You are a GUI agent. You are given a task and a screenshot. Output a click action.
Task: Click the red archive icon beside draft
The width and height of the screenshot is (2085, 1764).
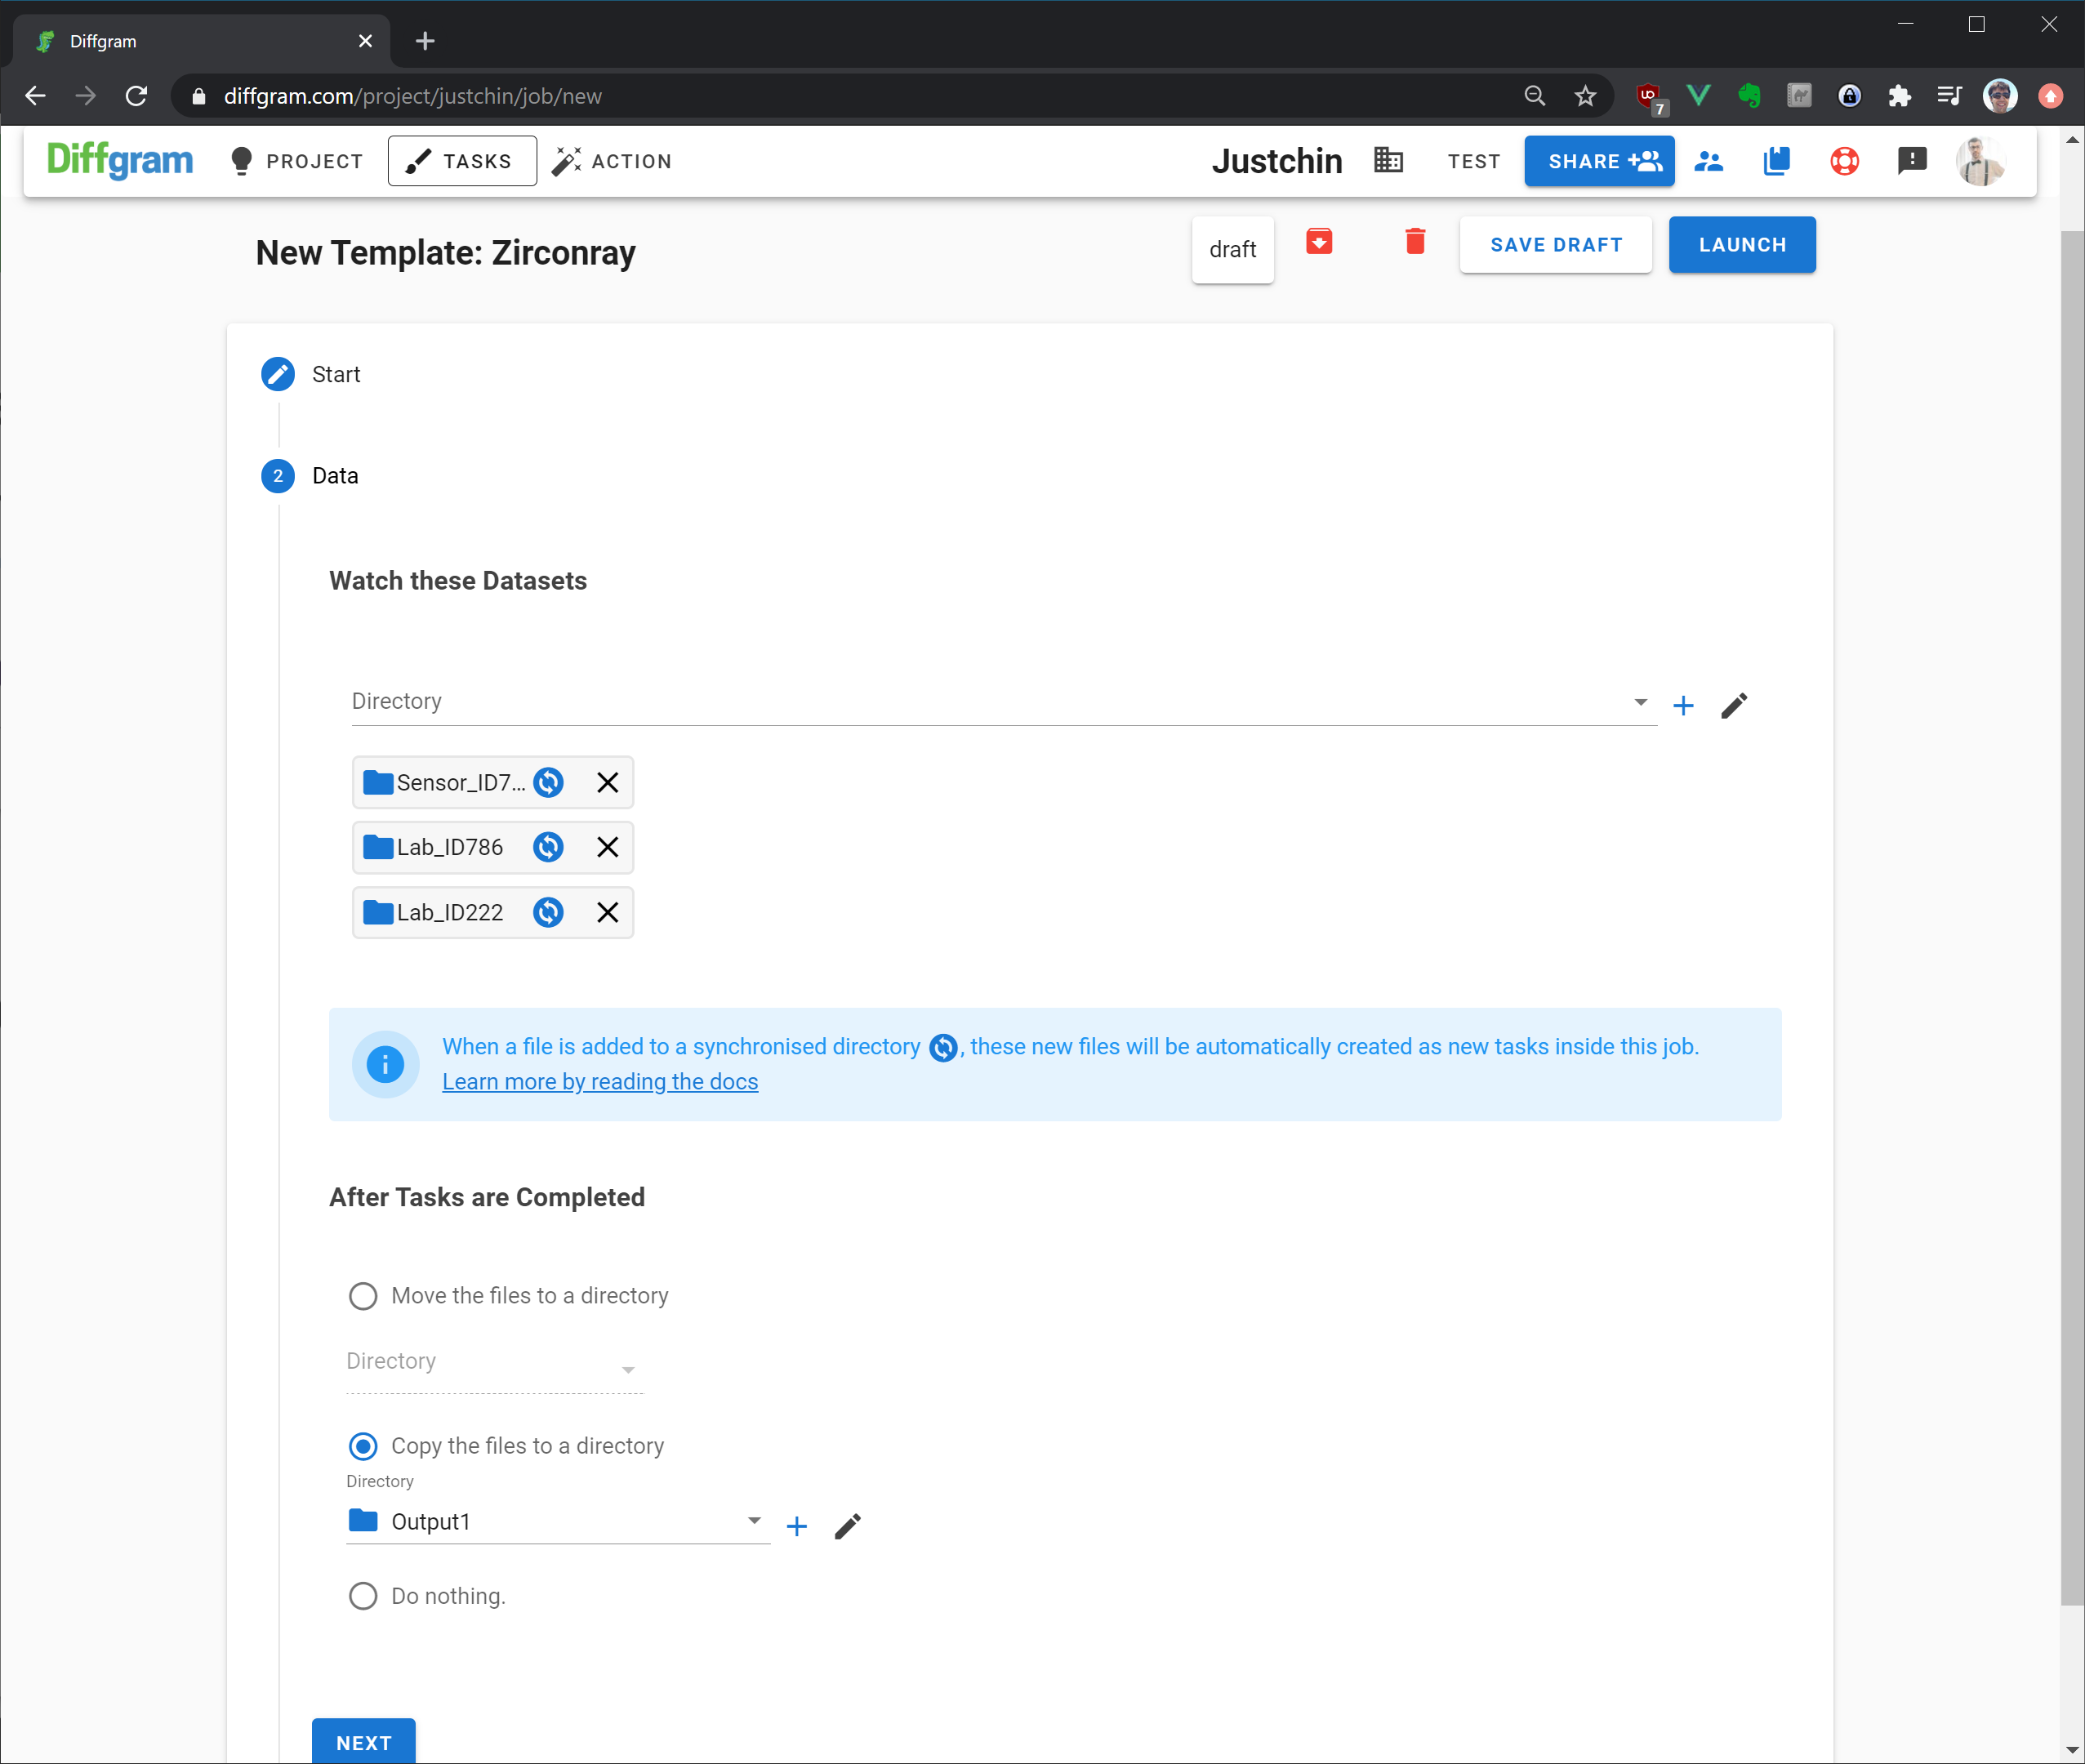click(x=1319, y=242)
